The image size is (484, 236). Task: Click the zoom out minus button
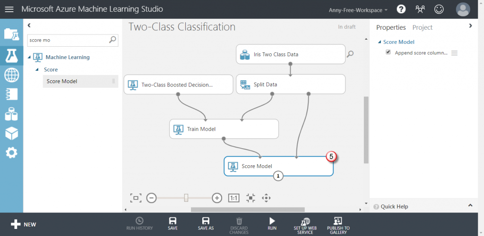[151, 198]
